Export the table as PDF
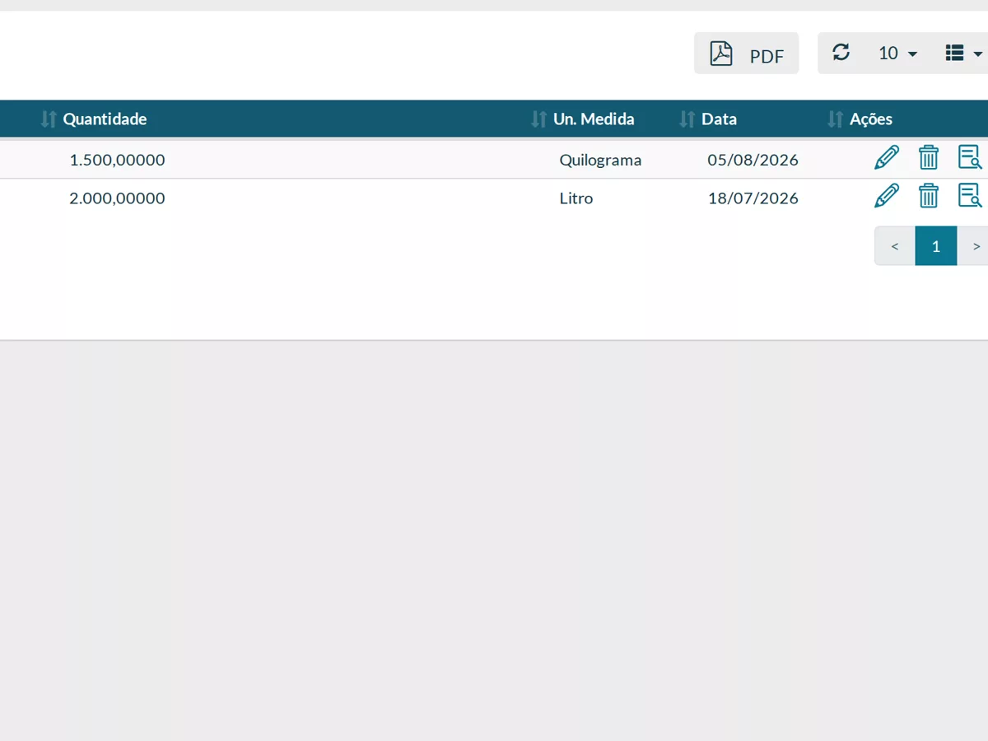988x741 pixels. coord(746,54)
